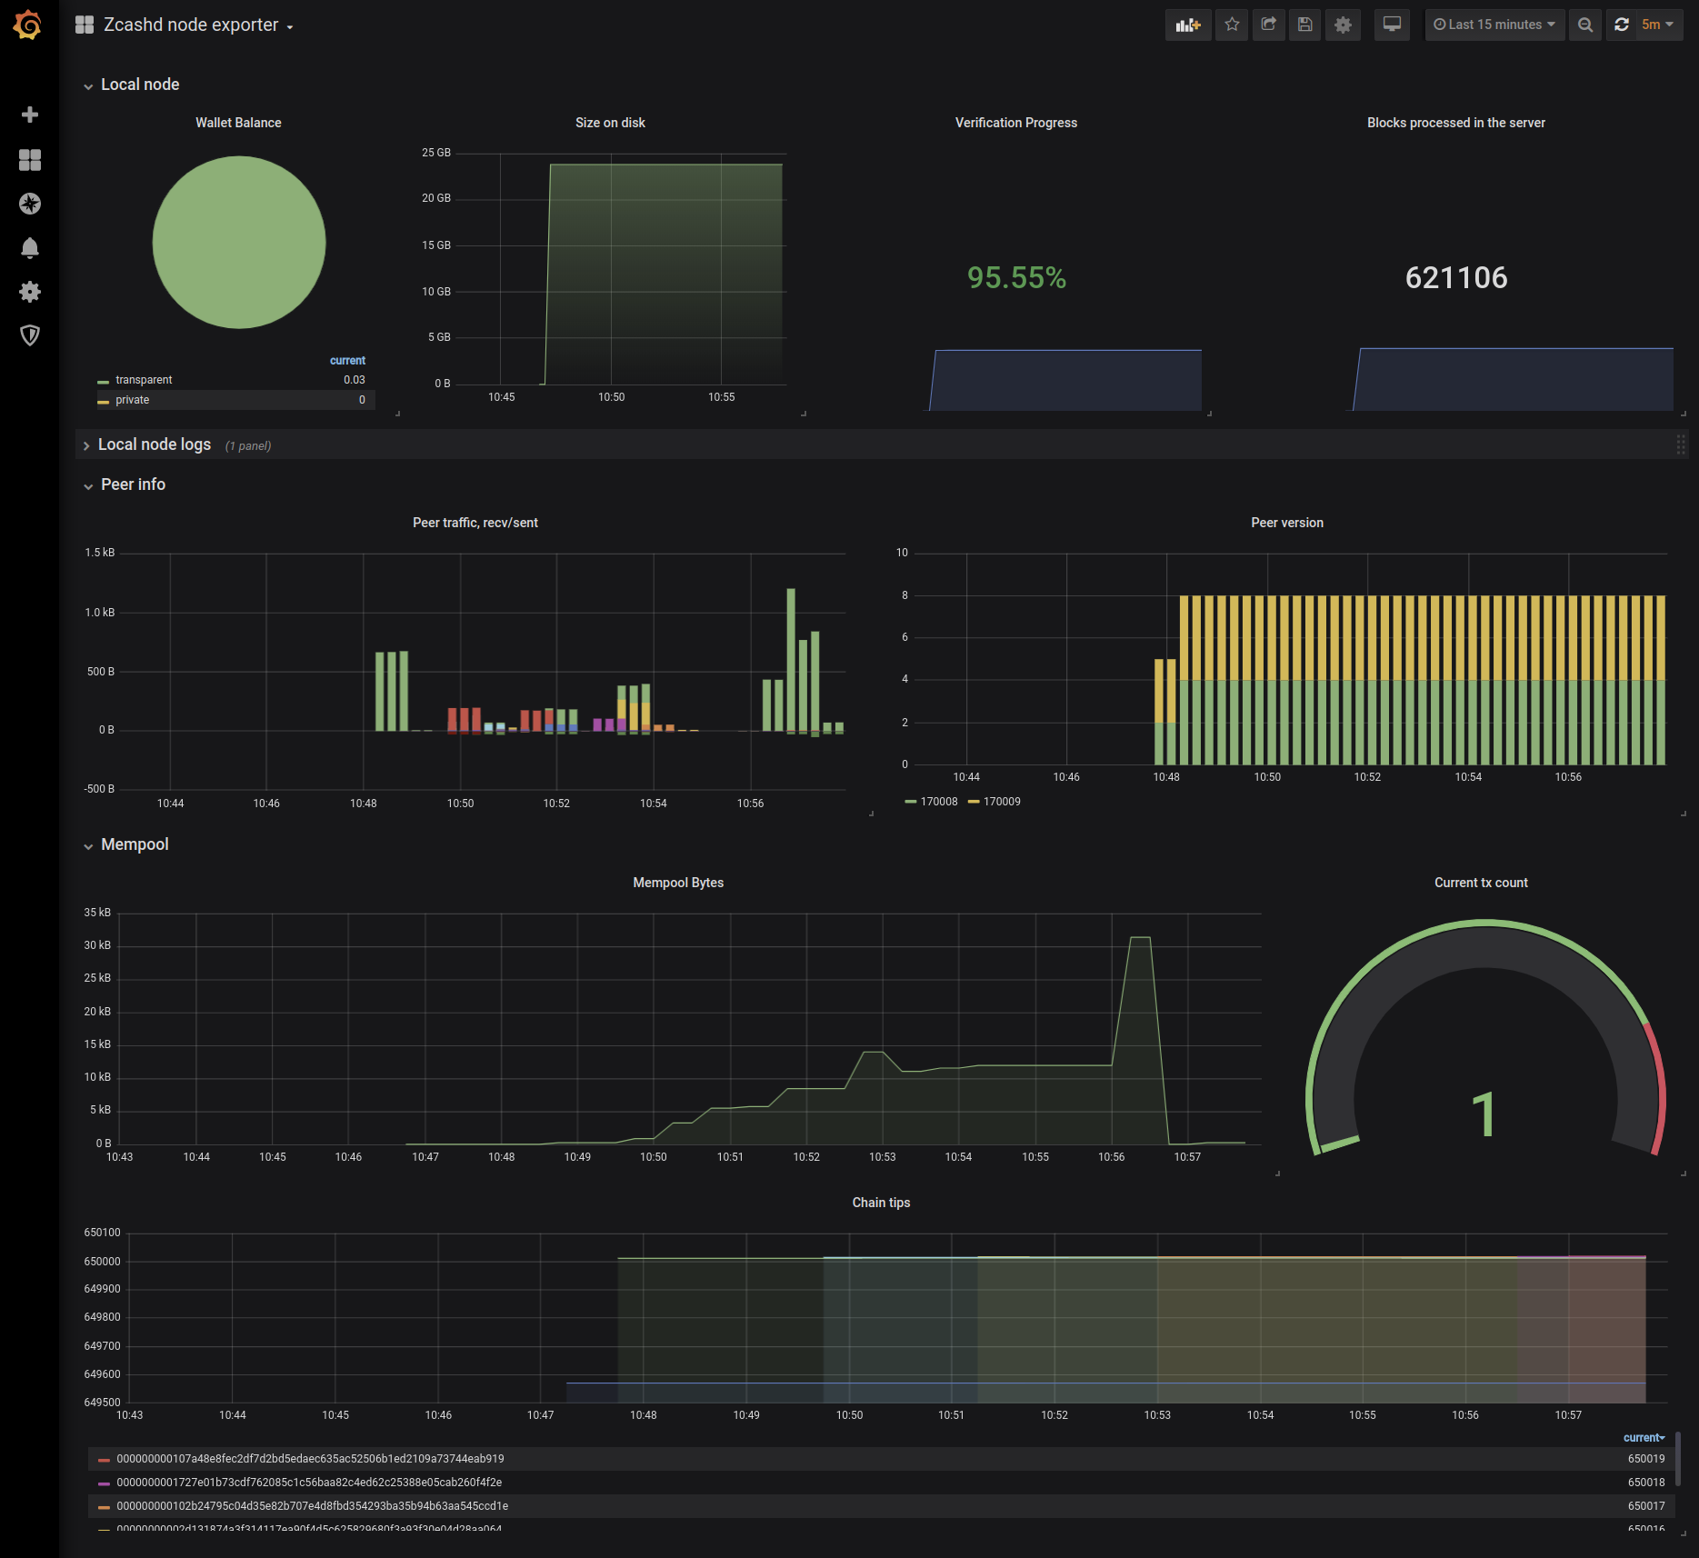Image resolution: width=1699 pixels, height=1558 pixels.
Task: Open the Alerting bell icon
Action: click(x=30, y=248)
